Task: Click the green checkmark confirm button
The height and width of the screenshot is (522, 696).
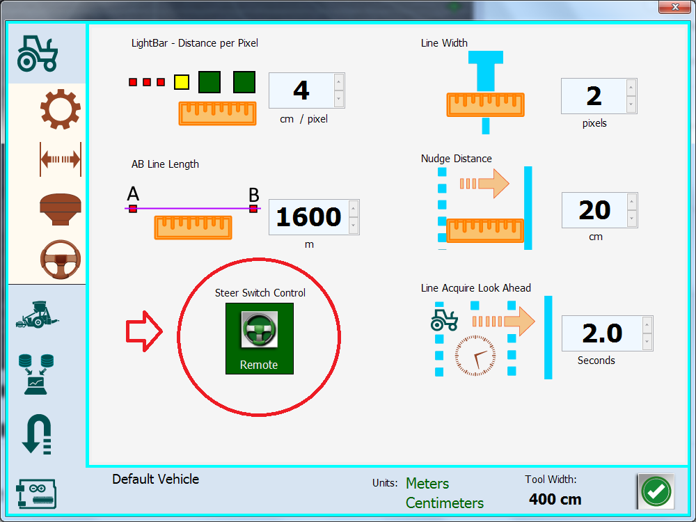Action: [x=655, y=491]
